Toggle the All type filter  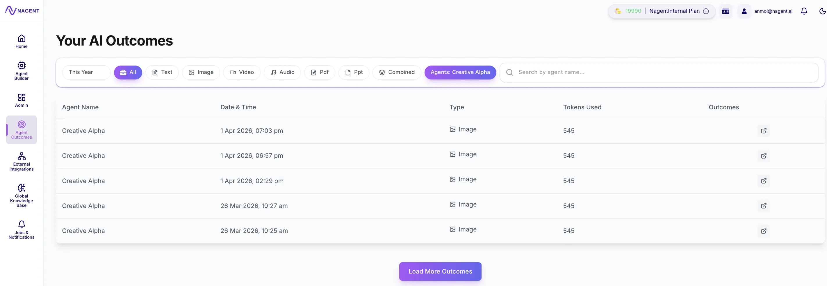pyautogui.click(x=128, y=73)
